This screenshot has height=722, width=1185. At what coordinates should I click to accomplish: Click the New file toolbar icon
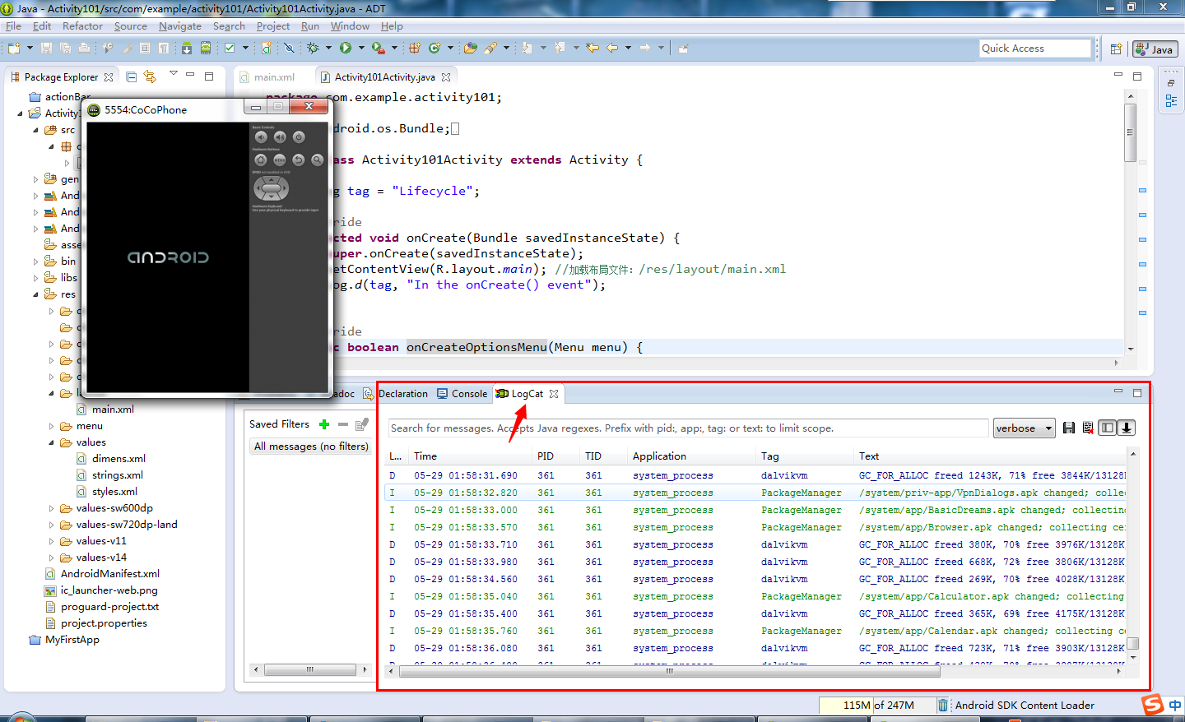coord(13,48)
